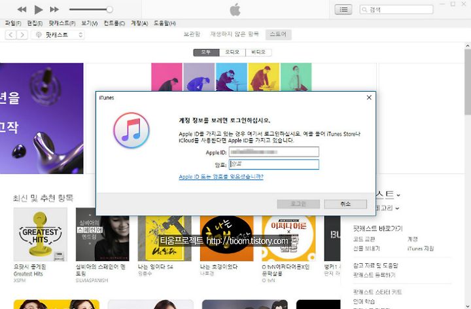The width and height of the screenshot is (471, 309).
Task: Click the 요팟시 롤게임 Greatest Hits title
Action: pos(29,270)
